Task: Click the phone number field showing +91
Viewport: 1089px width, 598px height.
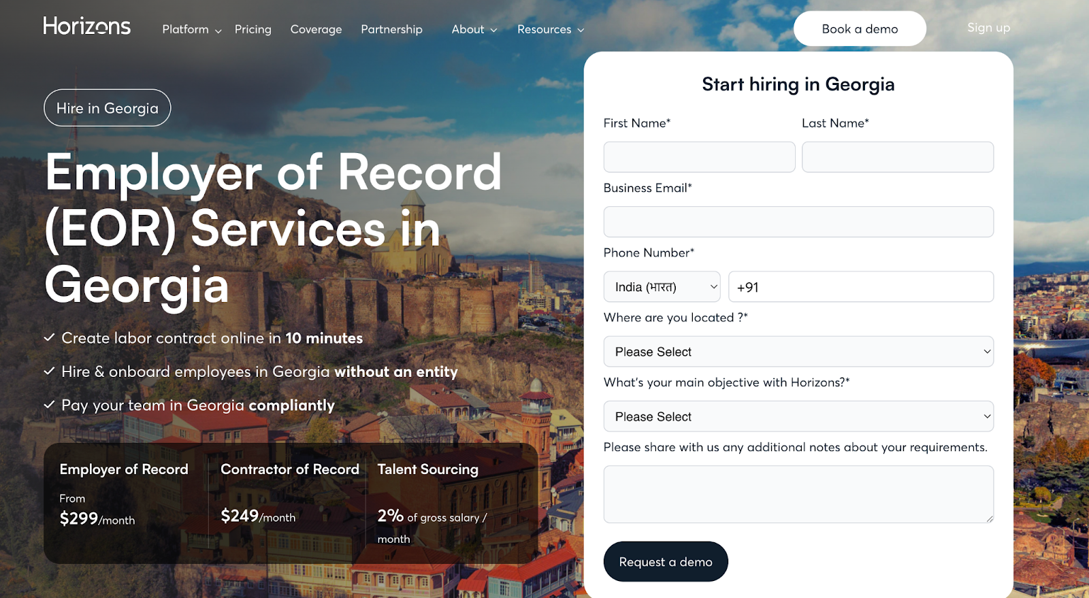Action: point(861,286)
